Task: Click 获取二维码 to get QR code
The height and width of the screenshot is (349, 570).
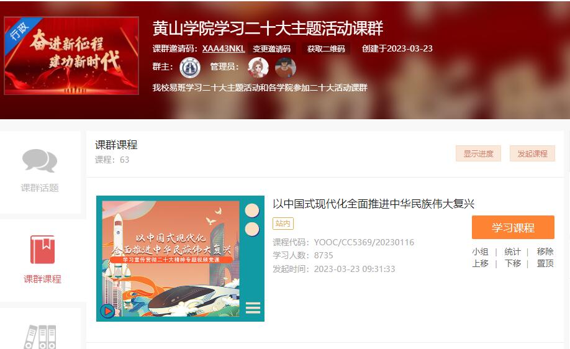Action: click(x=326, y=48)
